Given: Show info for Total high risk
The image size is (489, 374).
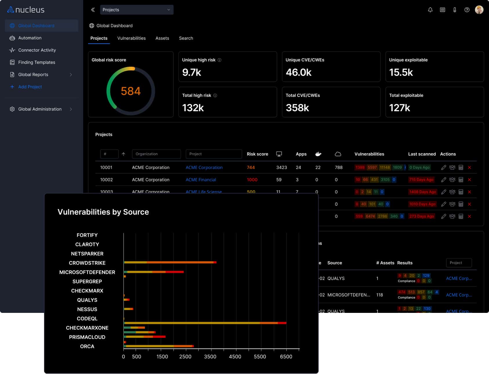Looking at the screenshot, I should click(x=215, y=96).
